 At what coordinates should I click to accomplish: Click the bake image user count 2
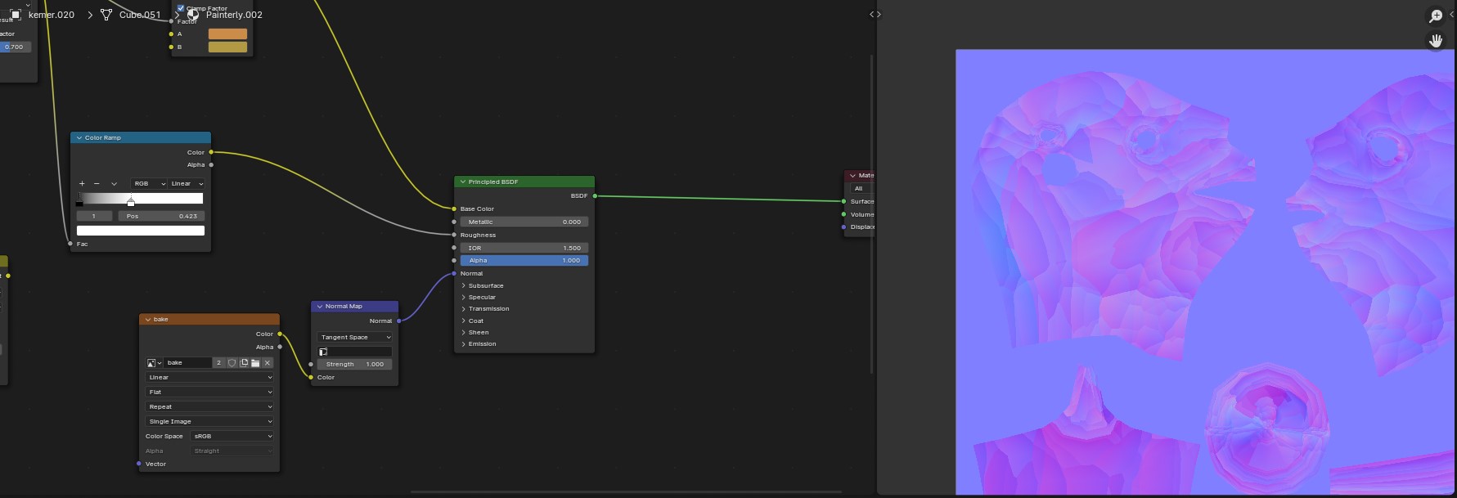pyautogui.click(x=218, y=363)
